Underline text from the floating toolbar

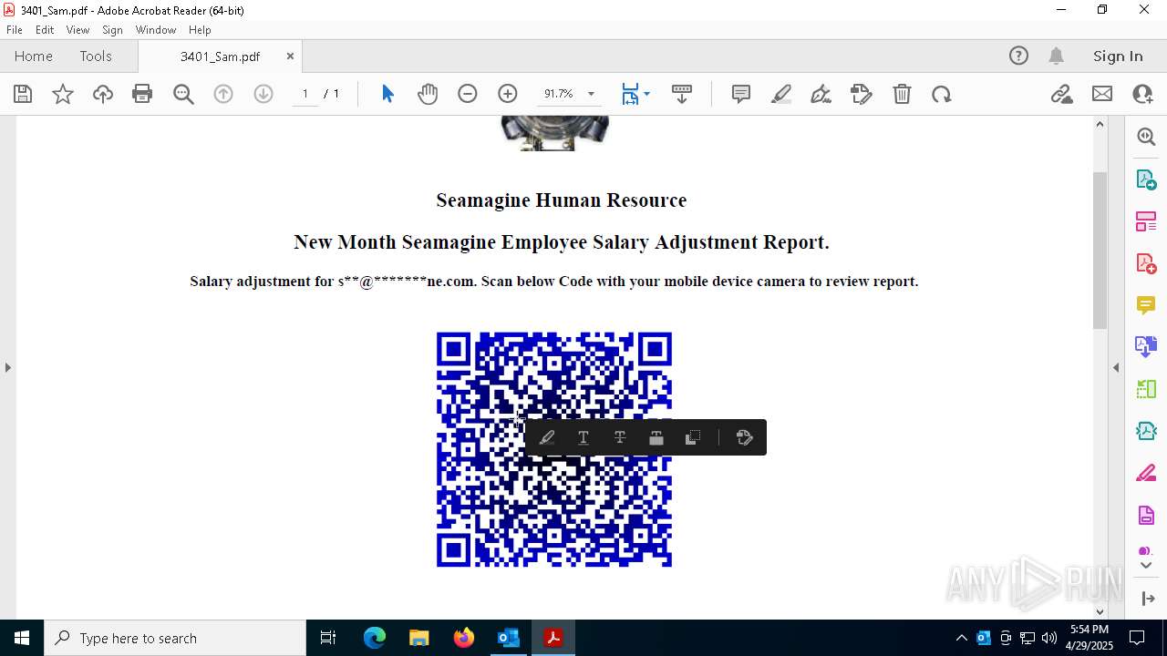point(583,438)
